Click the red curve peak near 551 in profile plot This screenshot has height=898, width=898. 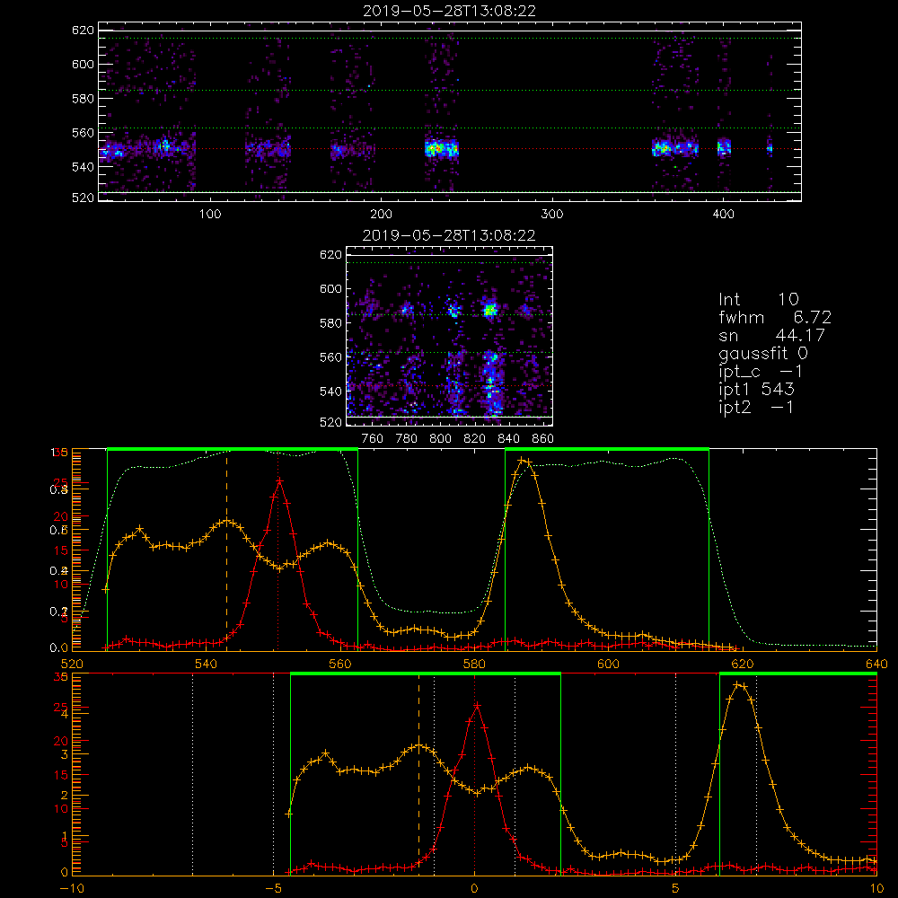click(x=279, y=480)
